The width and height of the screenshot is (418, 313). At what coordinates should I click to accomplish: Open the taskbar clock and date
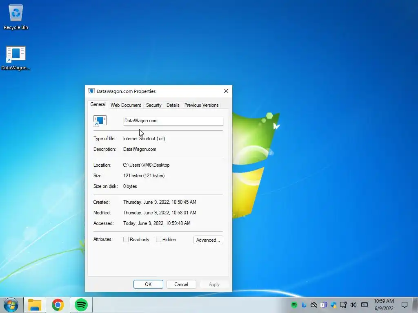384,305
